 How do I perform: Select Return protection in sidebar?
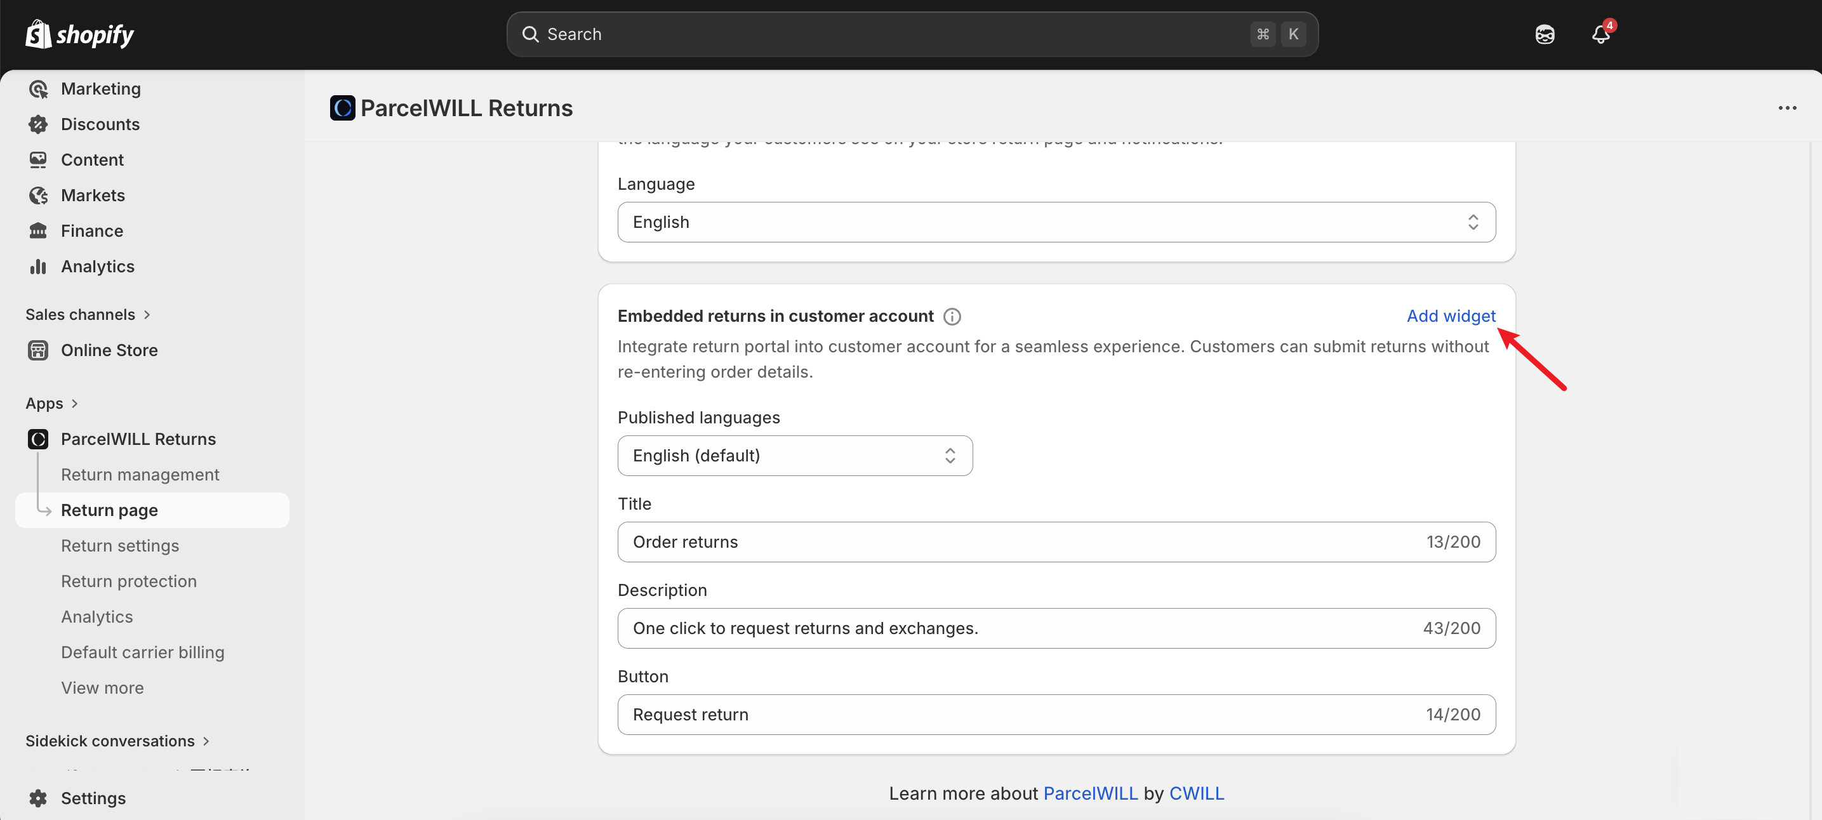click(128, 581)
